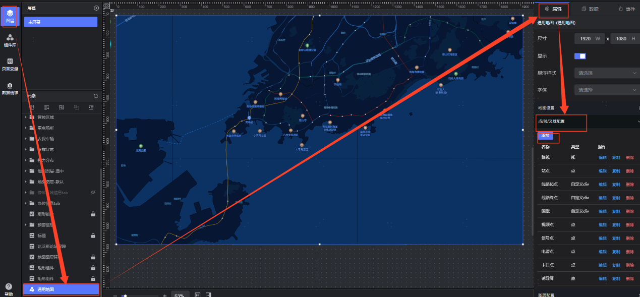Expand the 管控区域 folder
Image resolution: width=640 pixels, height=297 pixels.
[x=26, y=117]
